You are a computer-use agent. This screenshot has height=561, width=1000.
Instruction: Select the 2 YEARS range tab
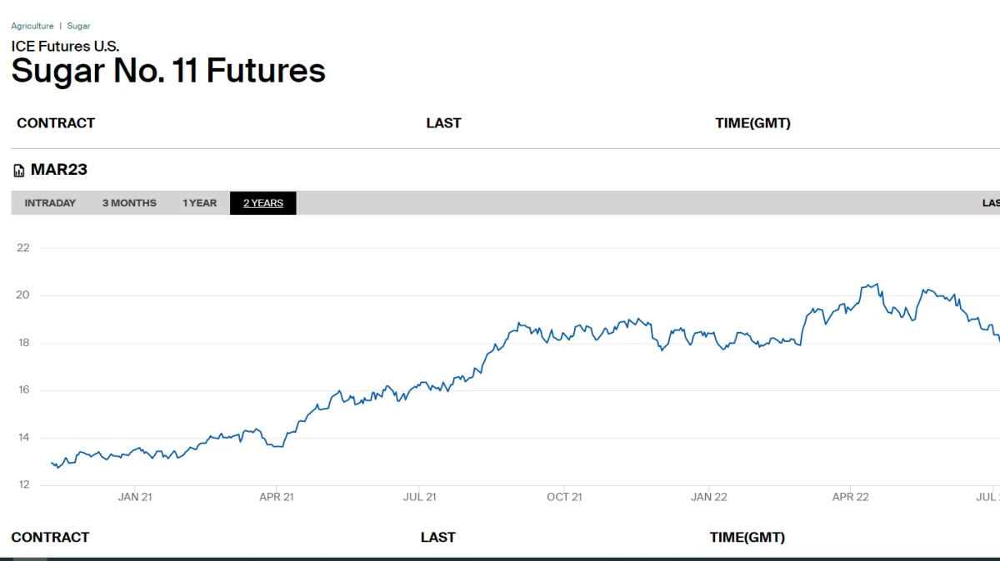263,203
